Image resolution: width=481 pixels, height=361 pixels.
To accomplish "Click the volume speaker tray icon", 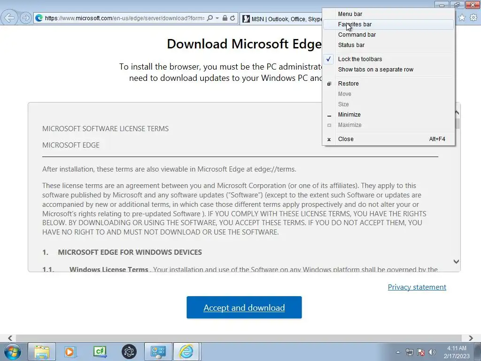I will [432, 352].
